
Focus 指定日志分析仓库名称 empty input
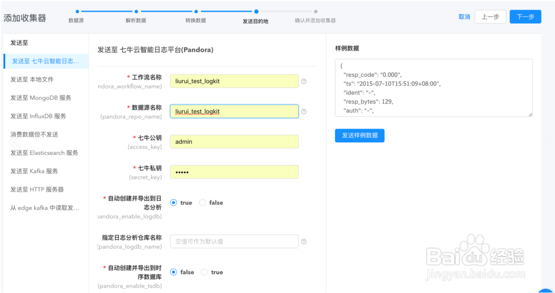tap(234, 241)
